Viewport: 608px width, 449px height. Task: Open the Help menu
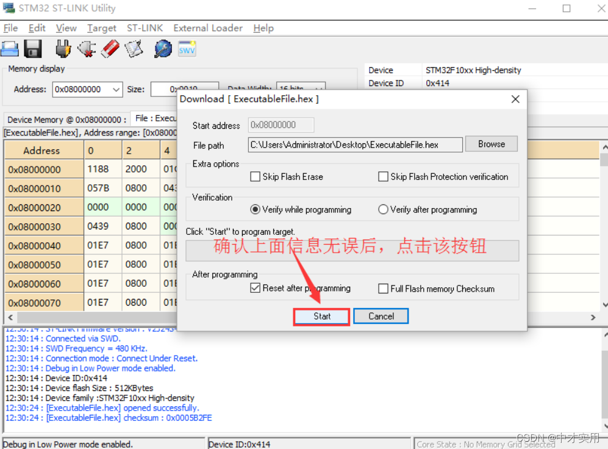(263, 28)
